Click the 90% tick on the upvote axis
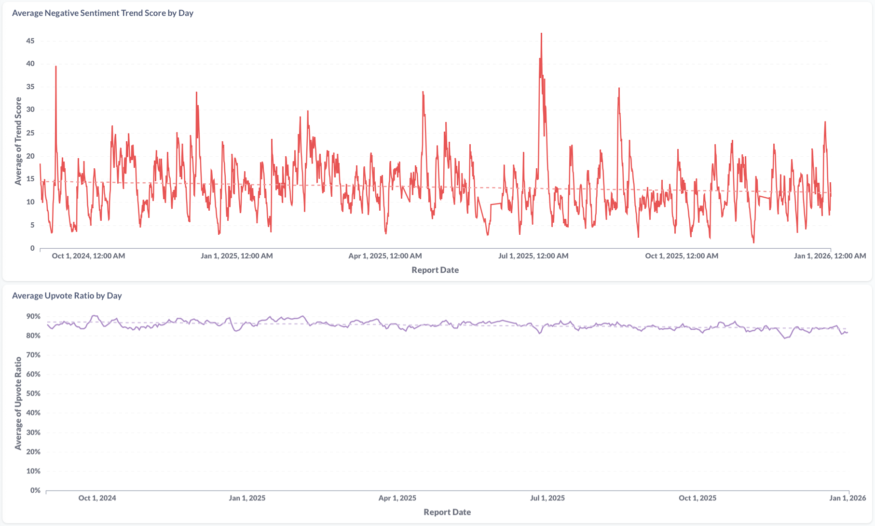Image resolution: width=875 pixels, height=526 pixels. (x=33, y=316)
